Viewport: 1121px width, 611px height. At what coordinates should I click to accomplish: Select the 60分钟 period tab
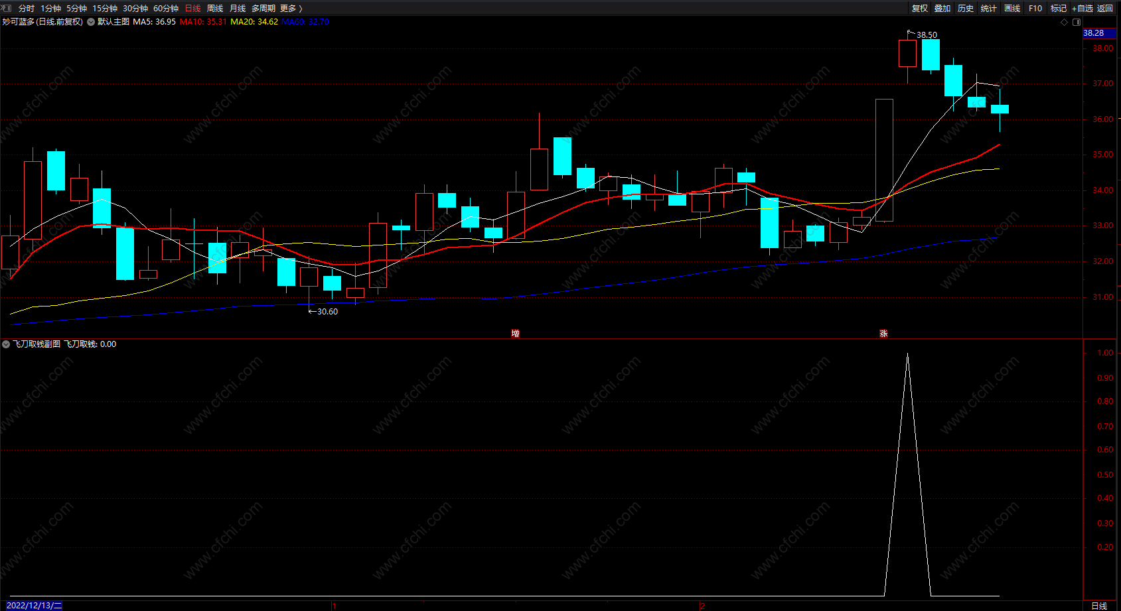click(x=166, y=8)
